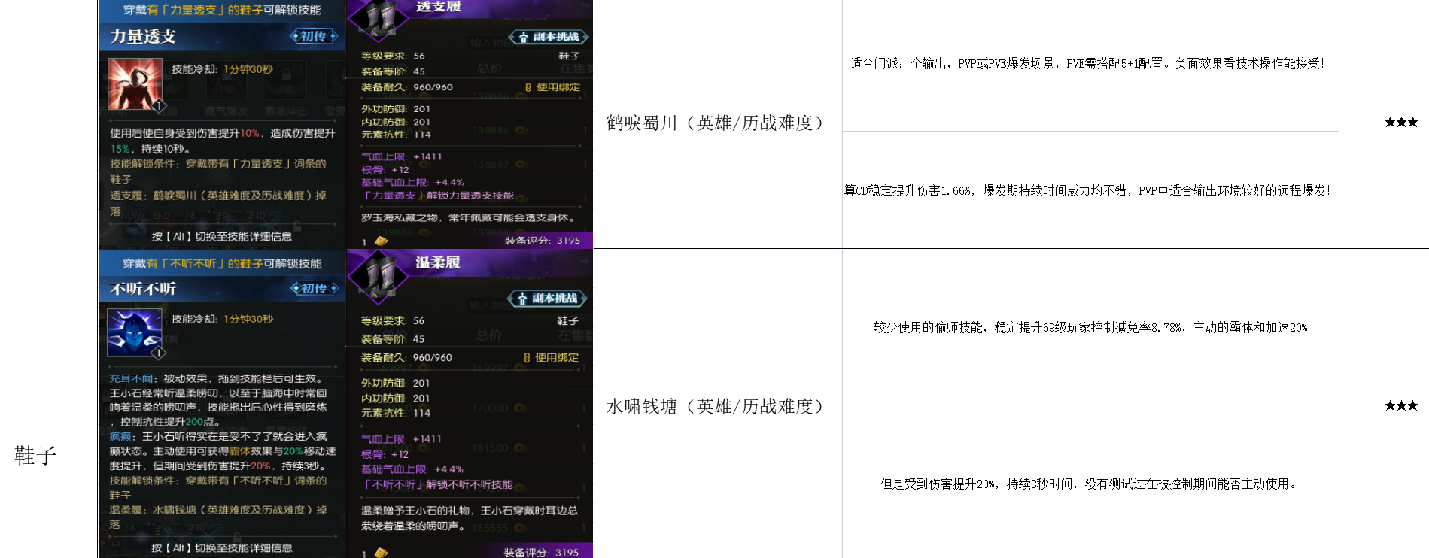Select the 鹤唳蜀川（英雄/历战难度）cell
This screenshot has width=1429, height=558.
click(x=718, y=123)
